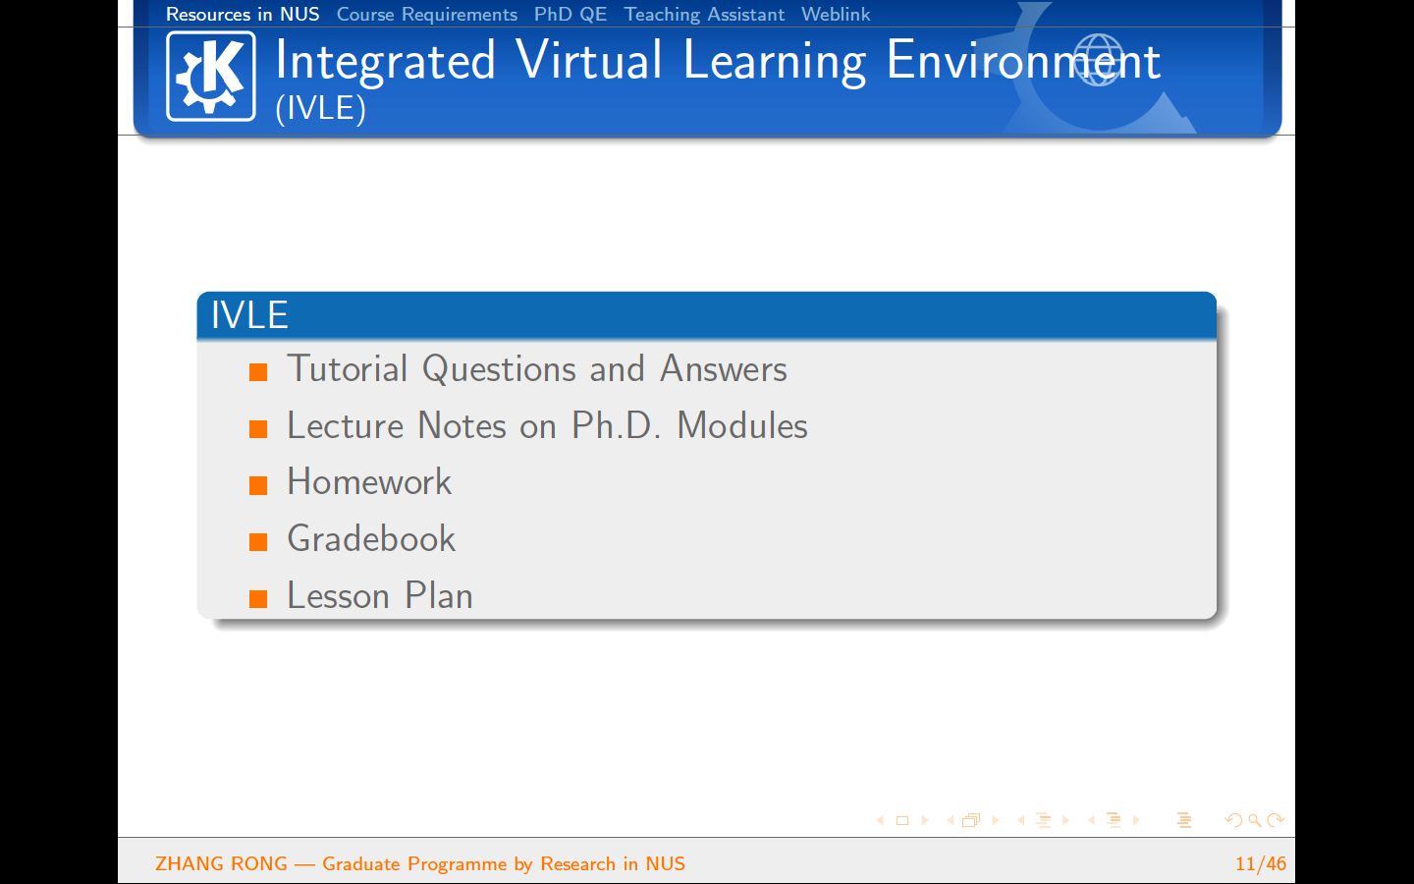Click the KDE logo in header
Viewport: 1414px width, 884px height.
click(x=211, y=77)
